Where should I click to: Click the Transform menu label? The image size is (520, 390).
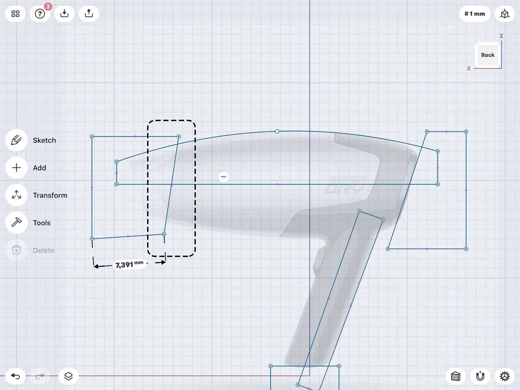click(50, 195)
